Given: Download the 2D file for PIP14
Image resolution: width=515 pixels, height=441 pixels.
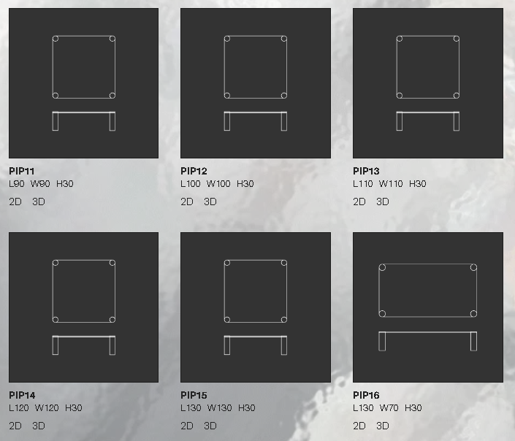Looking at the screenshot, I should 15,426.
